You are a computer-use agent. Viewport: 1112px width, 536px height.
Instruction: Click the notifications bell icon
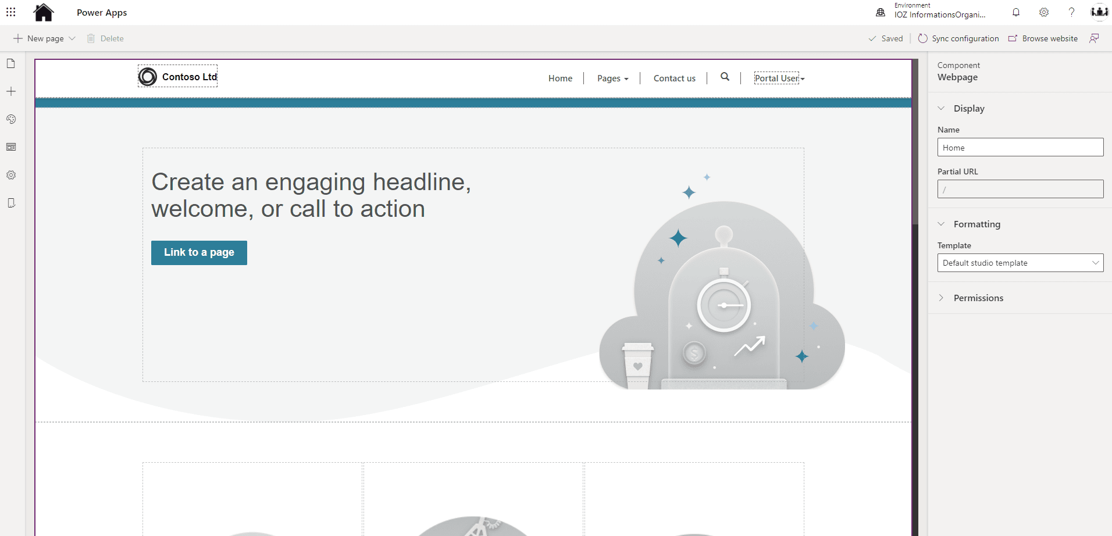[1016, 12]
